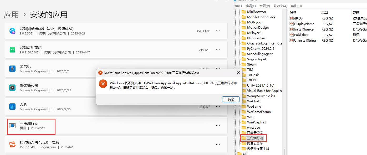Select the ToDesk registry key
Image resolution: width=367 pixels, height=155 pixels.
coord(253,75)
